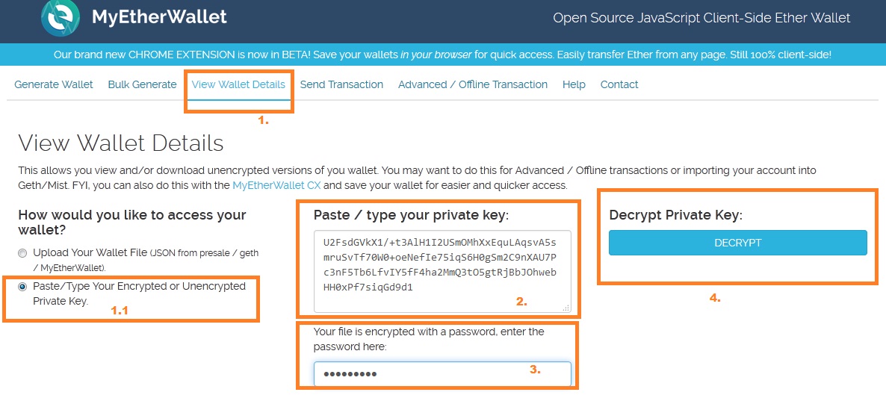Open the MyEtherWallet CX link
Screen dimensions: 886x401
[276, 185]
